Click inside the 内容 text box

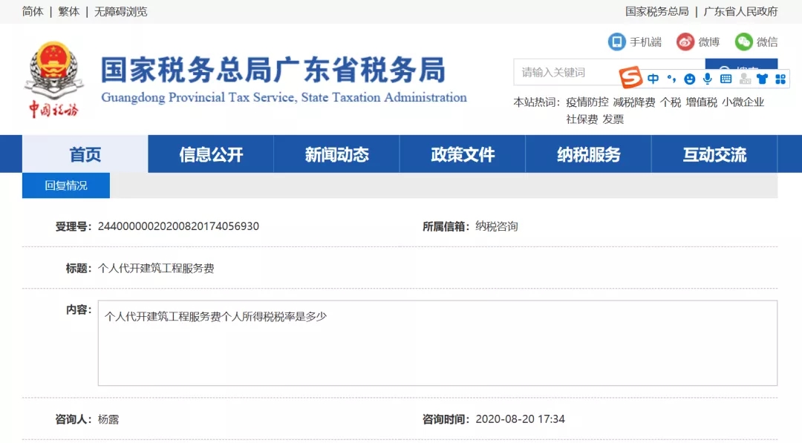[437, 343]
